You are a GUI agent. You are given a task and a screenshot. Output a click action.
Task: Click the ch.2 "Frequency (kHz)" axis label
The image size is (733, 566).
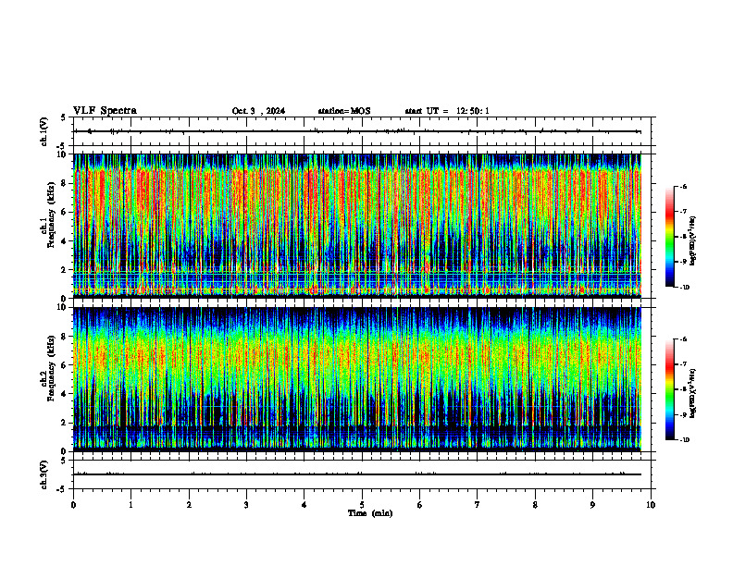(52, 368)
